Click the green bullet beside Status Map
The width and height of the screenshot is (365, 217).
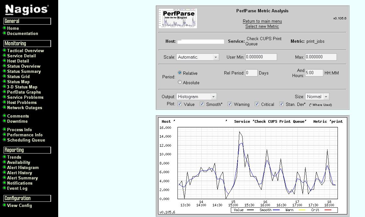pyautogui.click(x=5, y=81)
